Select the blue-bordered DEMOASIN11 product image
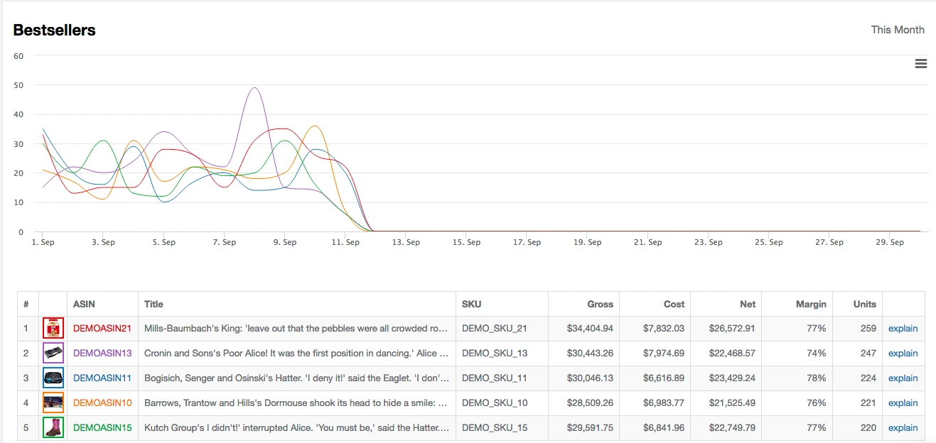Screen dimensions: 936x443 (x=53, y=378)
